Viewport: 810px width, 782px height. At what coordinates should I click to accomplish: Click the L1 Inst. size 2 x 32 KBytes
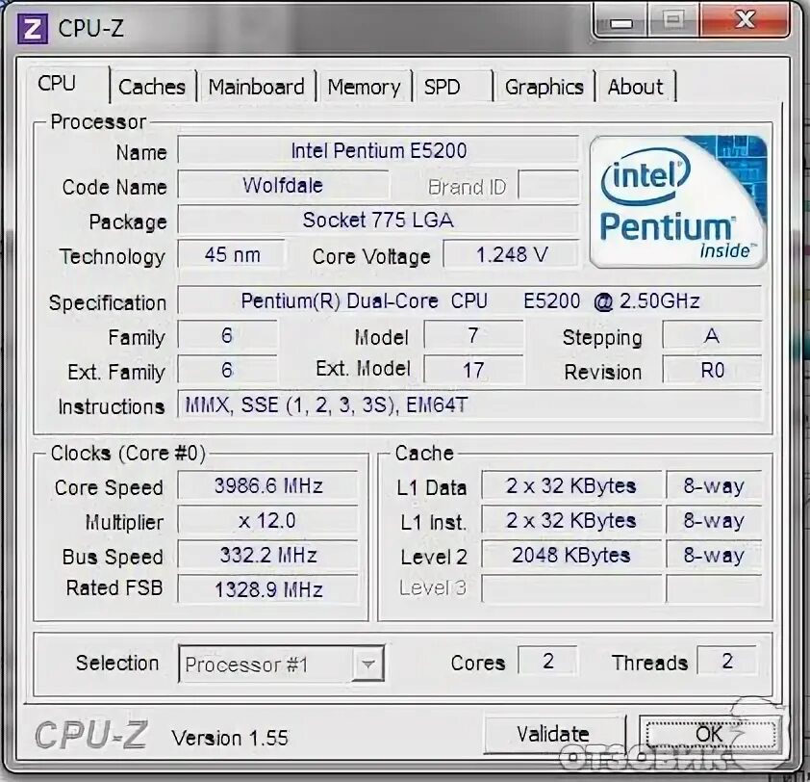point(571,520)
